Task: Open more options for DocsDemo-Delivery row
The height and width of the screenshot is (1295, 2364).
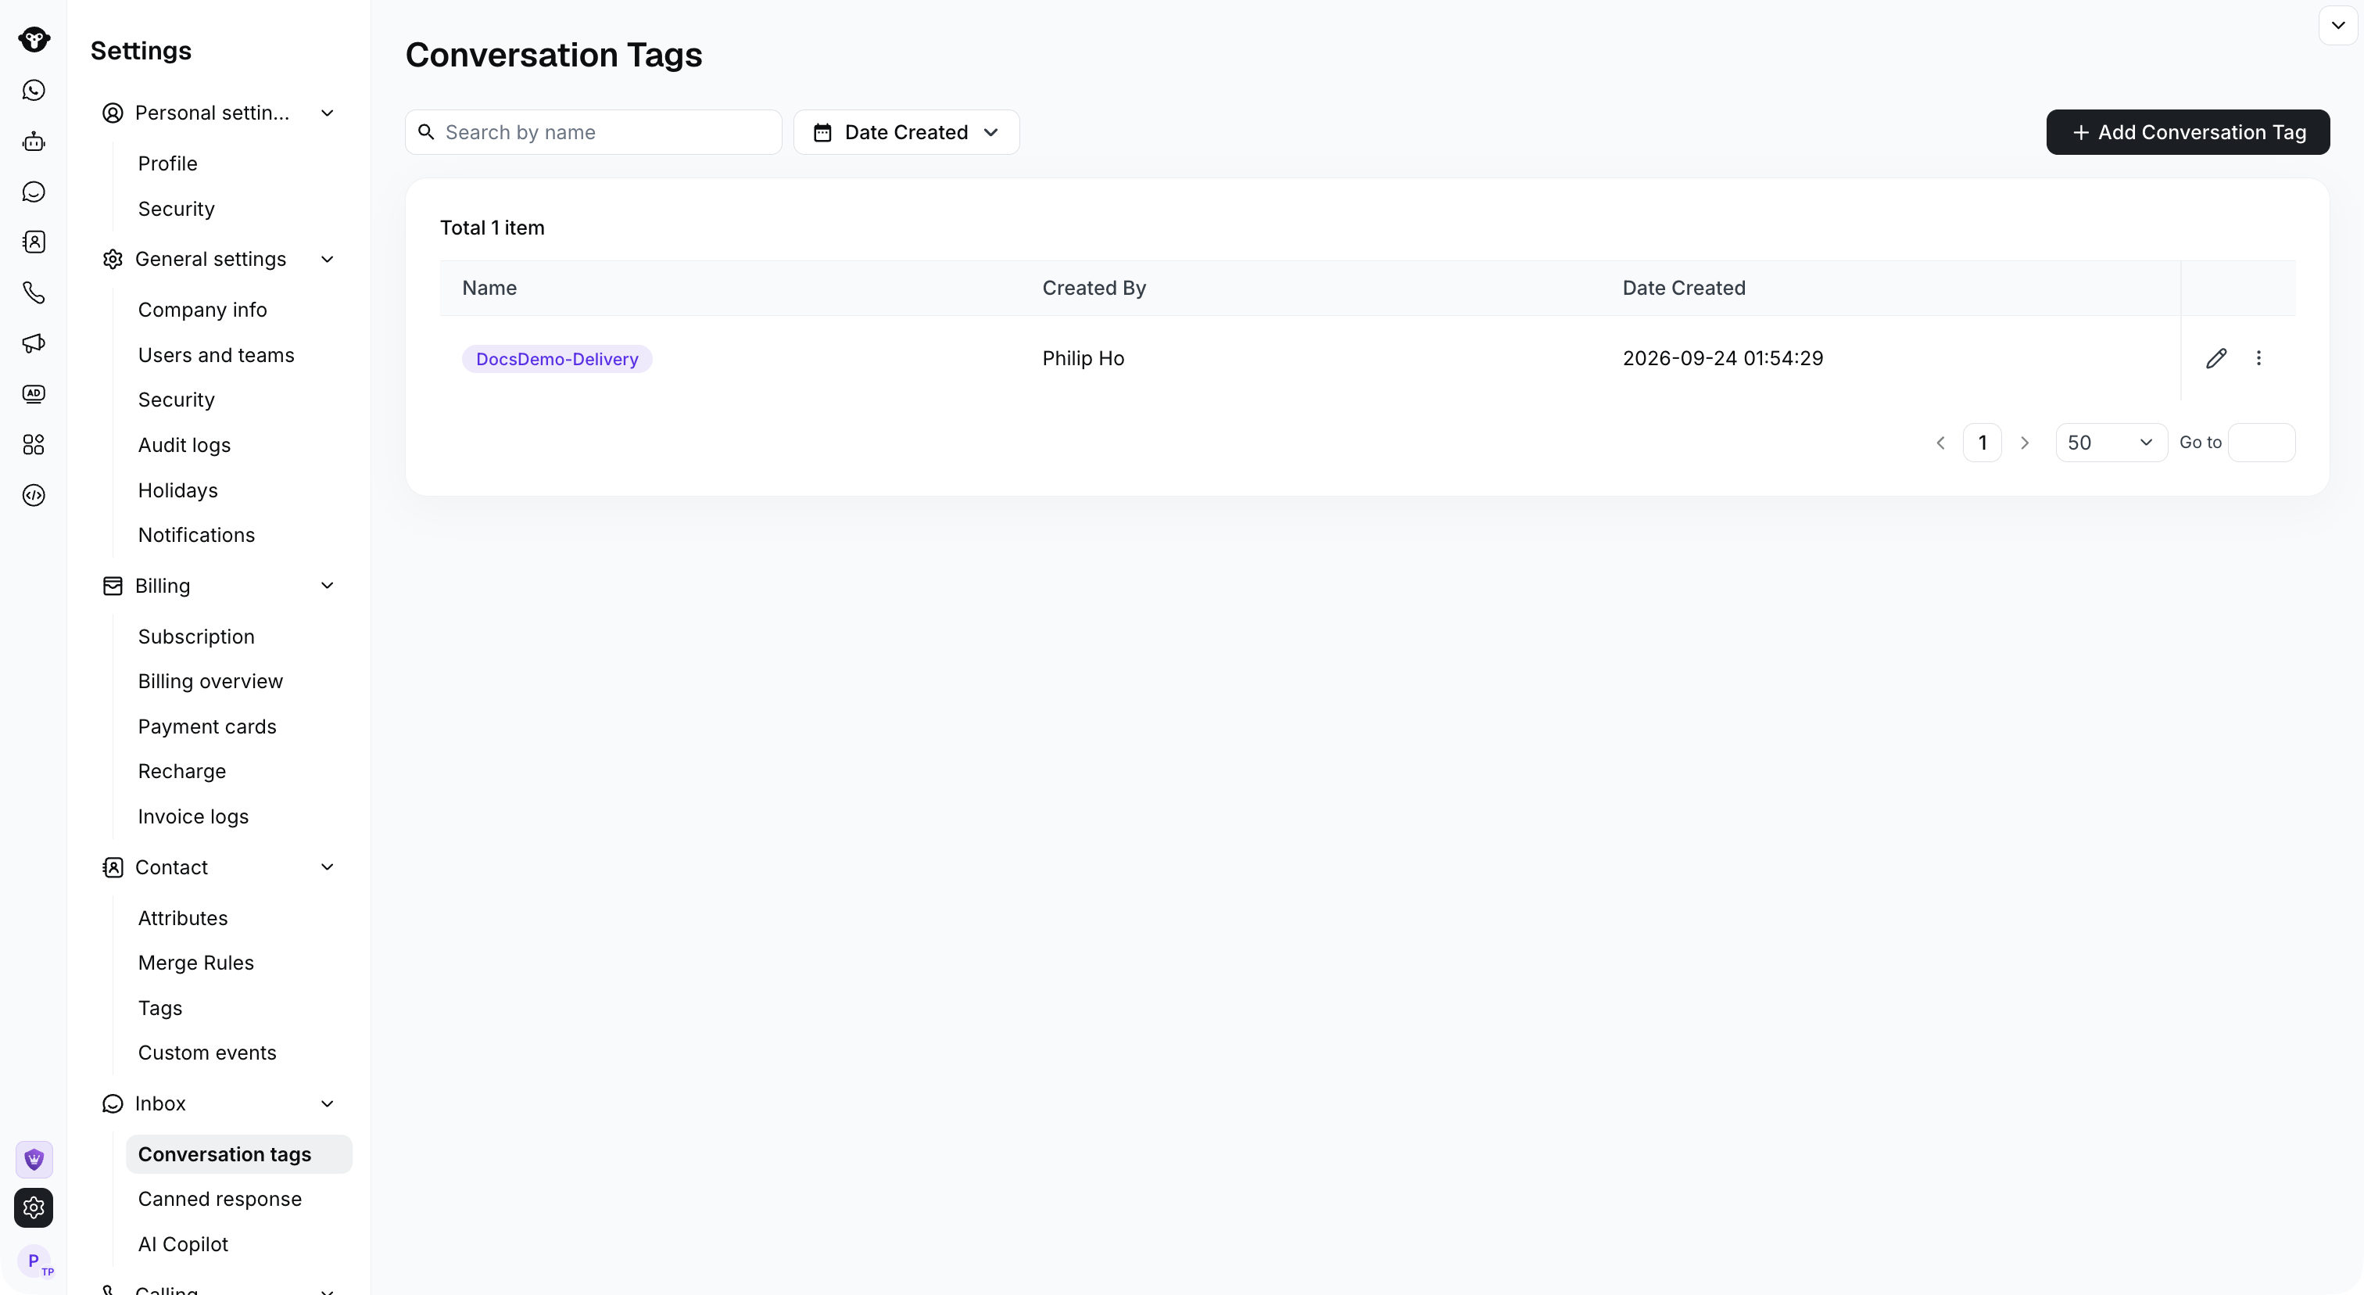Action: click(x=2258, y=358)
